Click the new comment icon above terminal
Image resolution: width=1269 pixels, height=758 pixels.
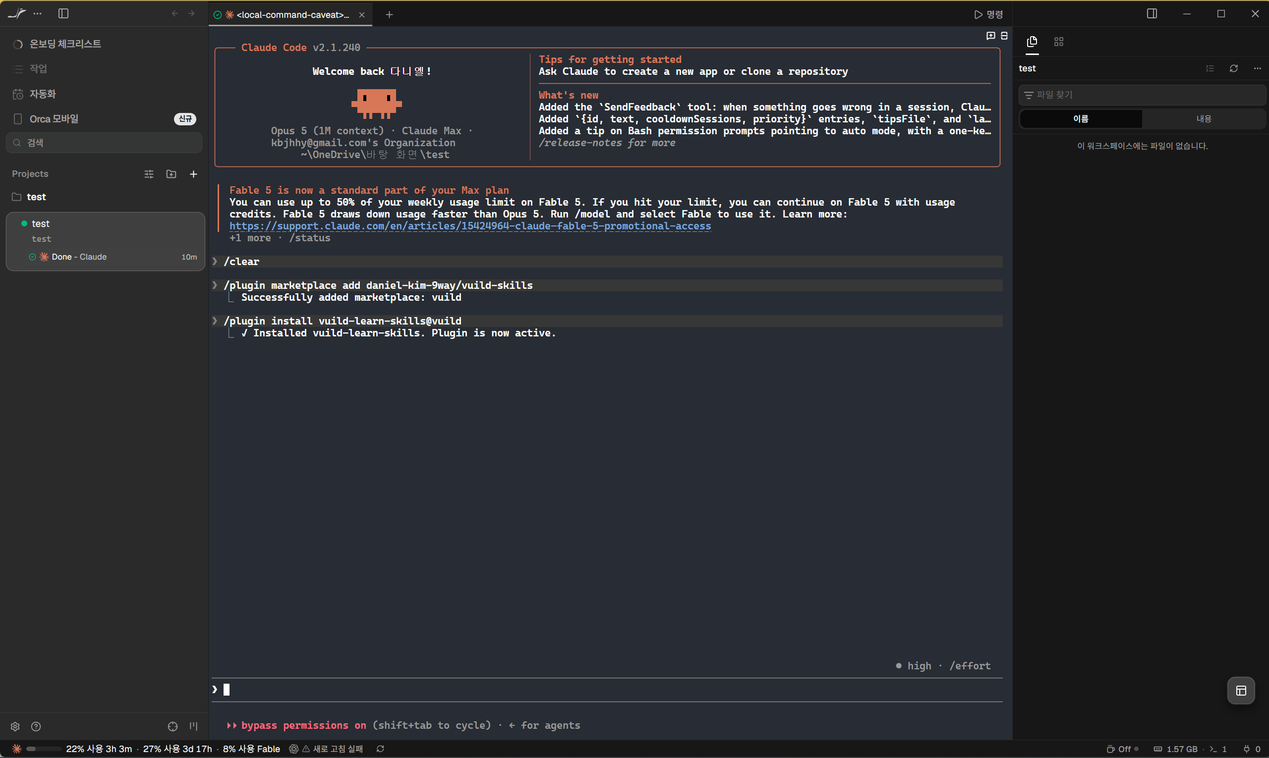point(990,36)
